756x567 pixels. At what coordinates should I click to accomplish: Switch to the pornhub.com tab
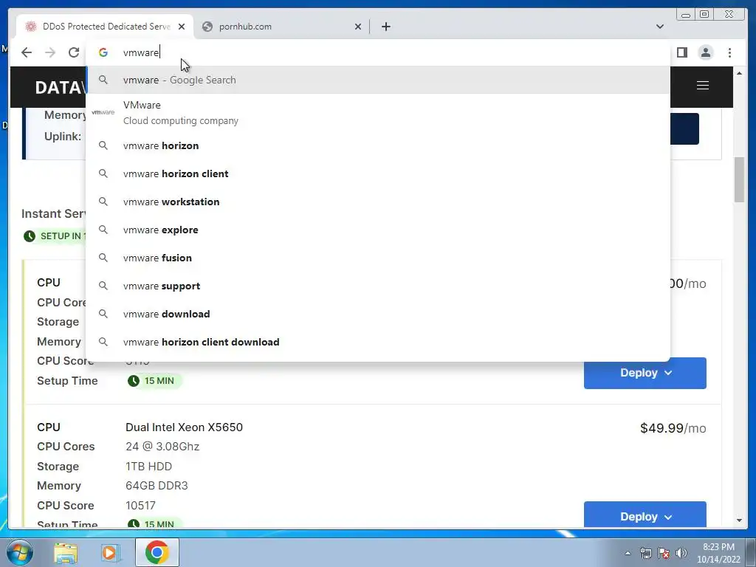[281, 27]
